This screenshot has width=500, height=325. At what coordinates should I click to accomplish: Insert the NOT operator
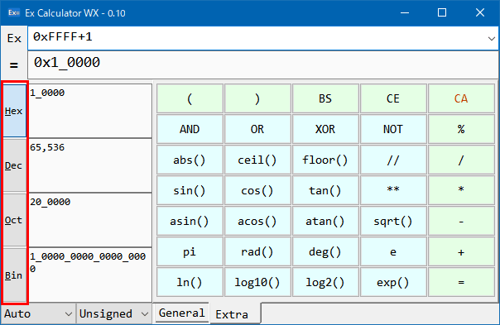tap(393, 129)
